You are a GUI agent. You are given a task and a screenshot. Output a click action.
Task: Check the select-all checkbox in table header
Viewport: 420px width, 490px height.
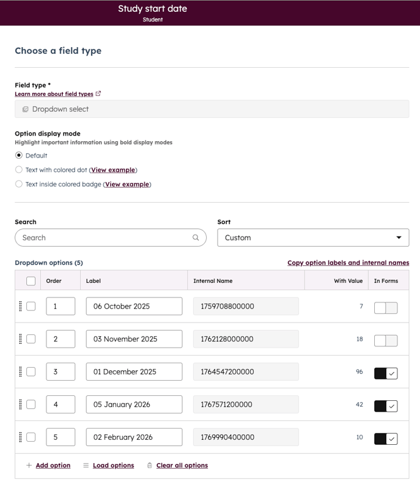tap(31, 281)
